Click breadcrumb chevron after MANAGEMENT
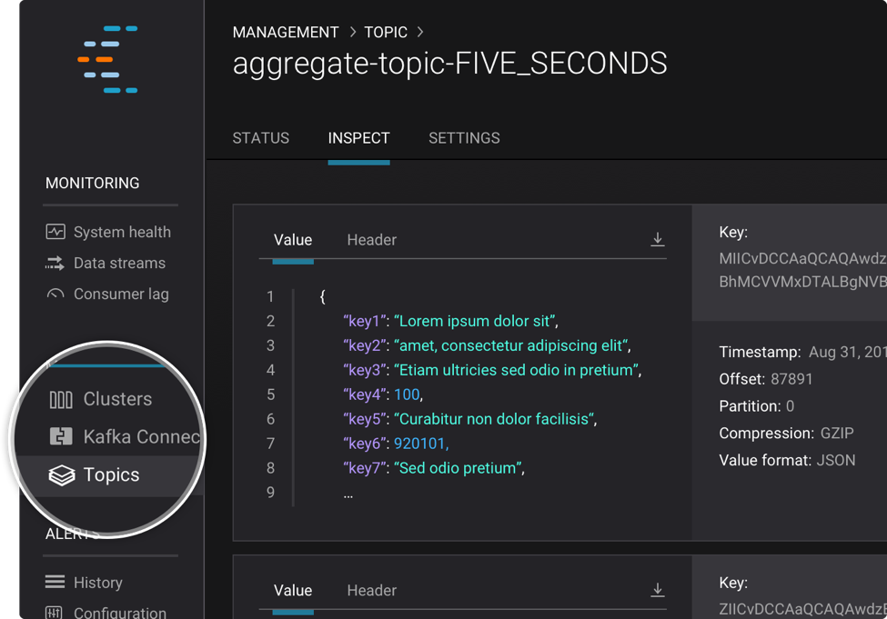887x619 pixels. point(352,32)
